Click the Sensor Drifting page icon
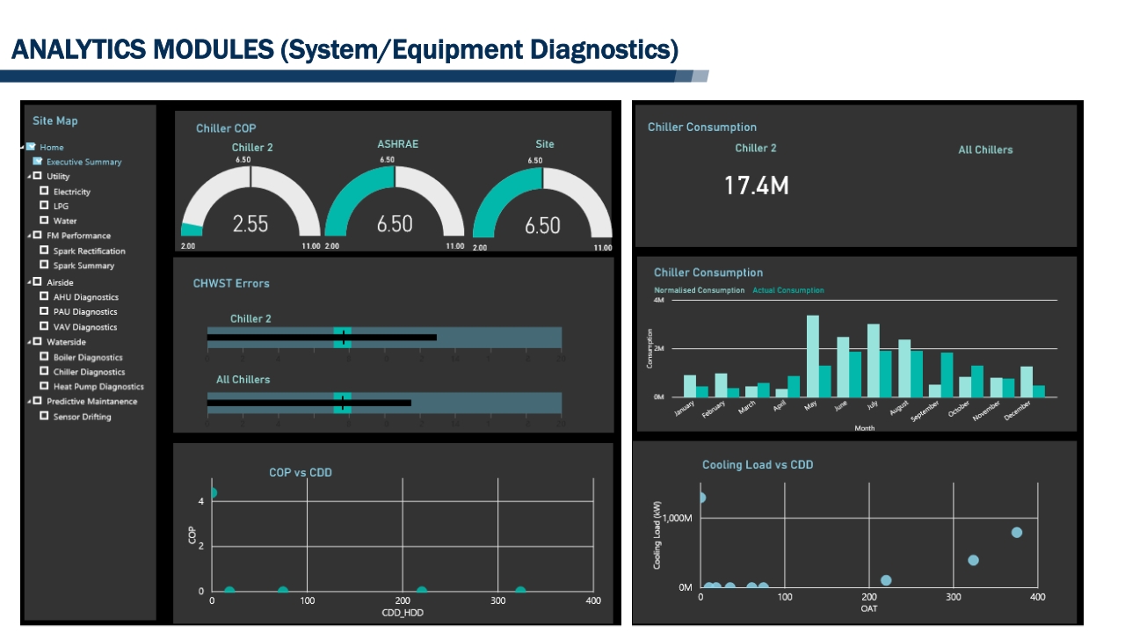 click(x=44, y=416)
